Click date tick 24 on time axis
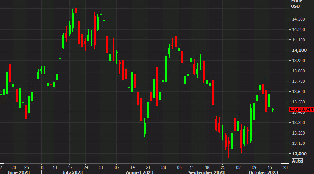 pos(86,167)
